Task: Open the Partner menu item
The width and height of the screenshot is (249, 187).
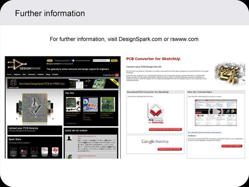Action: tap(41, 74)
